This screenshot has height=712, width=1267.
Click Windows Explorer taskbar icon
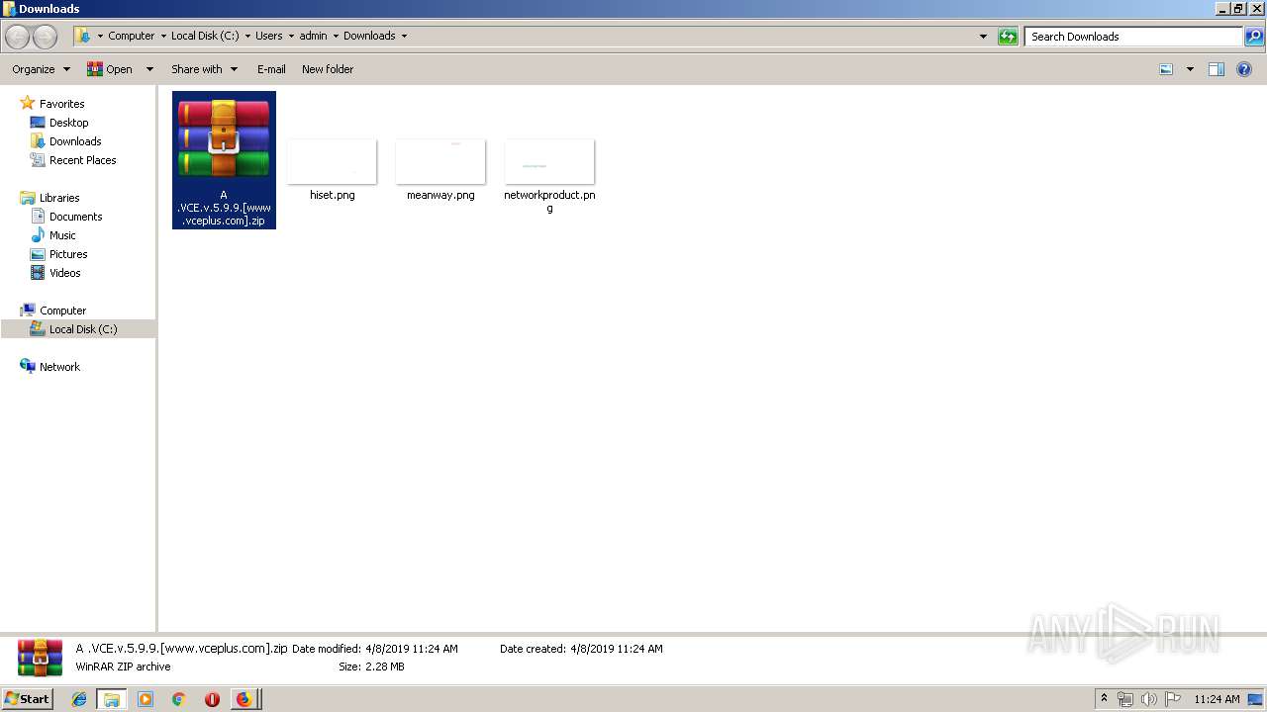pos(112,699)
